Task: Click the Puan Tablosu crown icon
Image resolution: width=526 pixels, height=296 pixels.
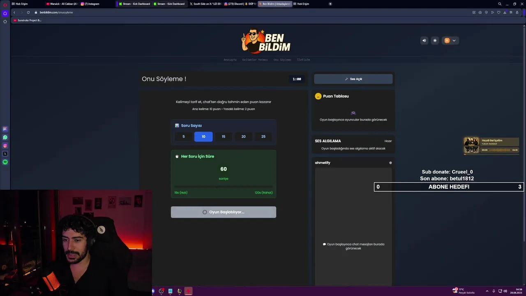Action: 318,96
